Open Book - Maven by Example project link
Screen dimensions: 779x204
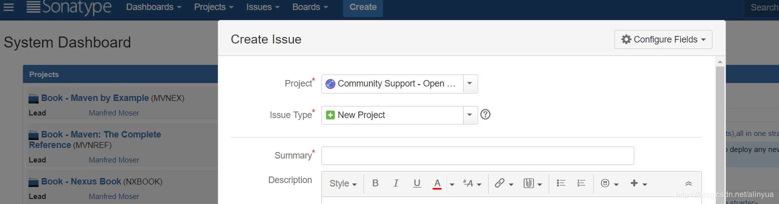click(95, 98)
